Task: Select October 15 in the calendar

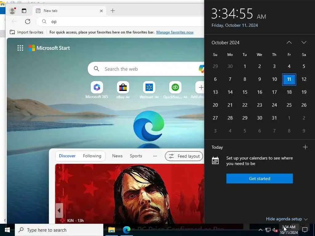Action: coord(245,92)
